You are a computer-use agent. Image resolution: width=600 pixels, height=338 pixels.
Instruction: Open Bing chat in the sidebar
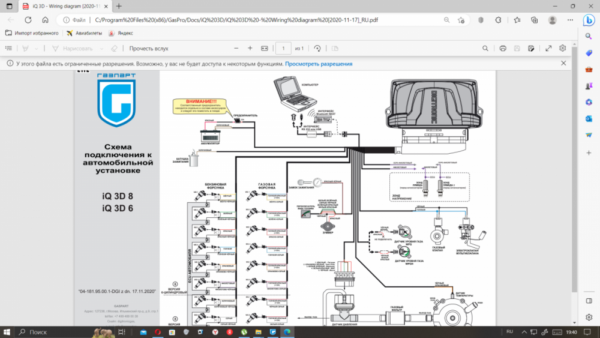(x=589, y=20)
